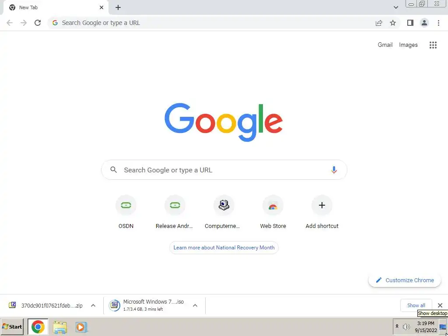
Task: Expand options for the zip download
Action: click(93, 305)
